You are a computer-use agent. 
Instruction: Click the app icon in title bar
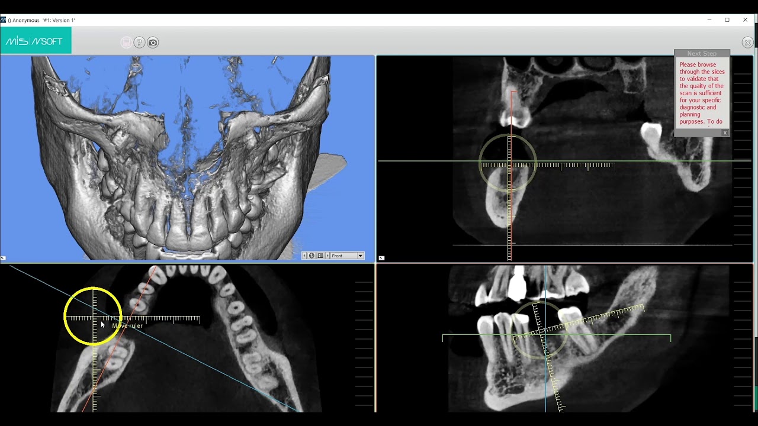coord(3,20)
